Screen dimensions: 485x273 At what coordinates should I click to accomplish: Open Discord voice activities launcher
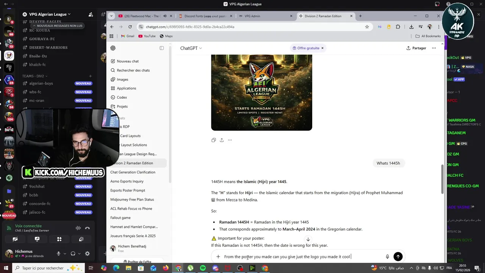[x=59, y=239]
